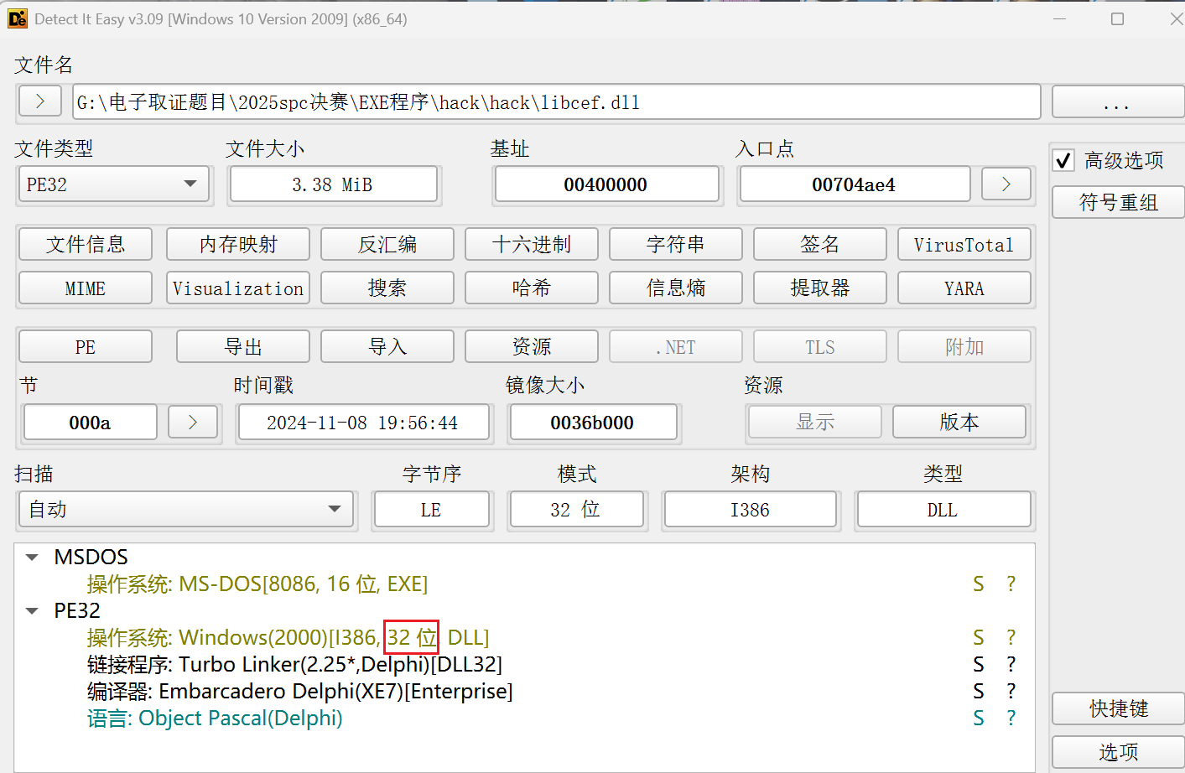Open the PE32 file type dropdown
Viewport: 1185px width, 773px height.
point(190,184)
